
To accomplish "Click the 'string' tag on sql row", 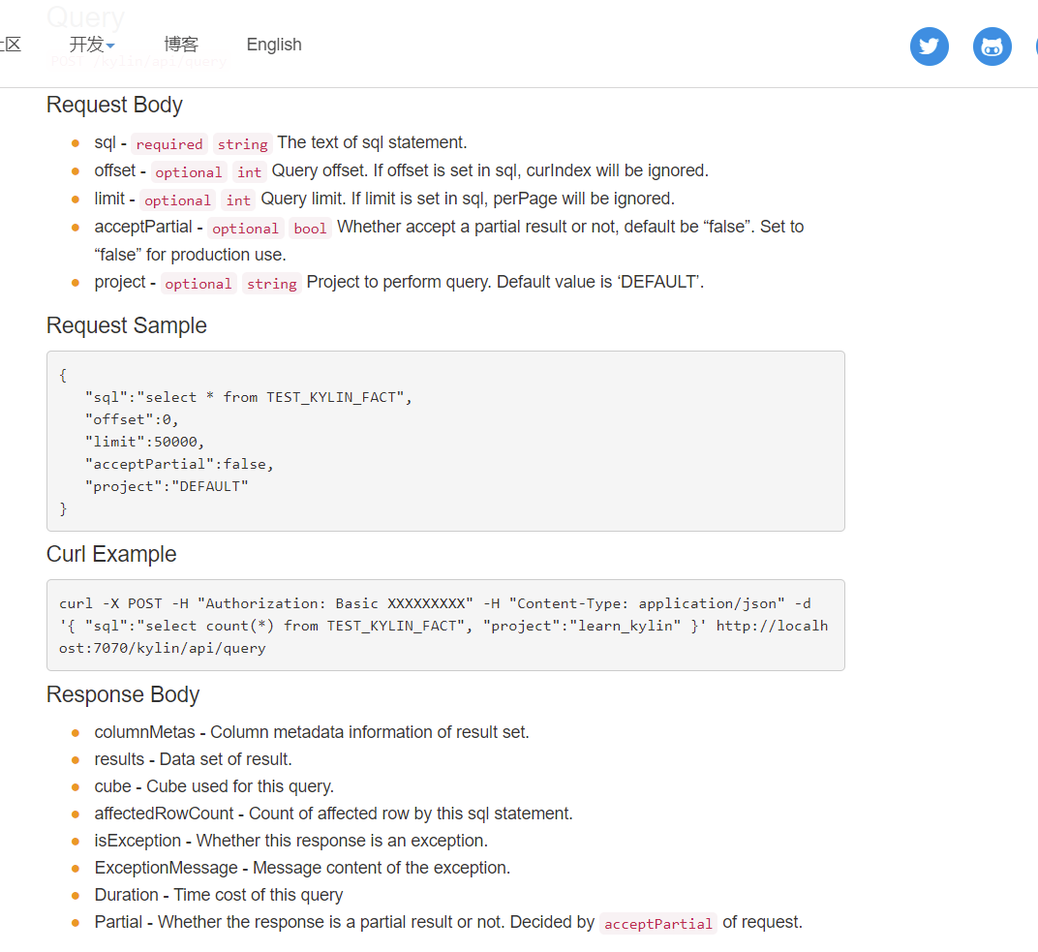I will point(242,143).
